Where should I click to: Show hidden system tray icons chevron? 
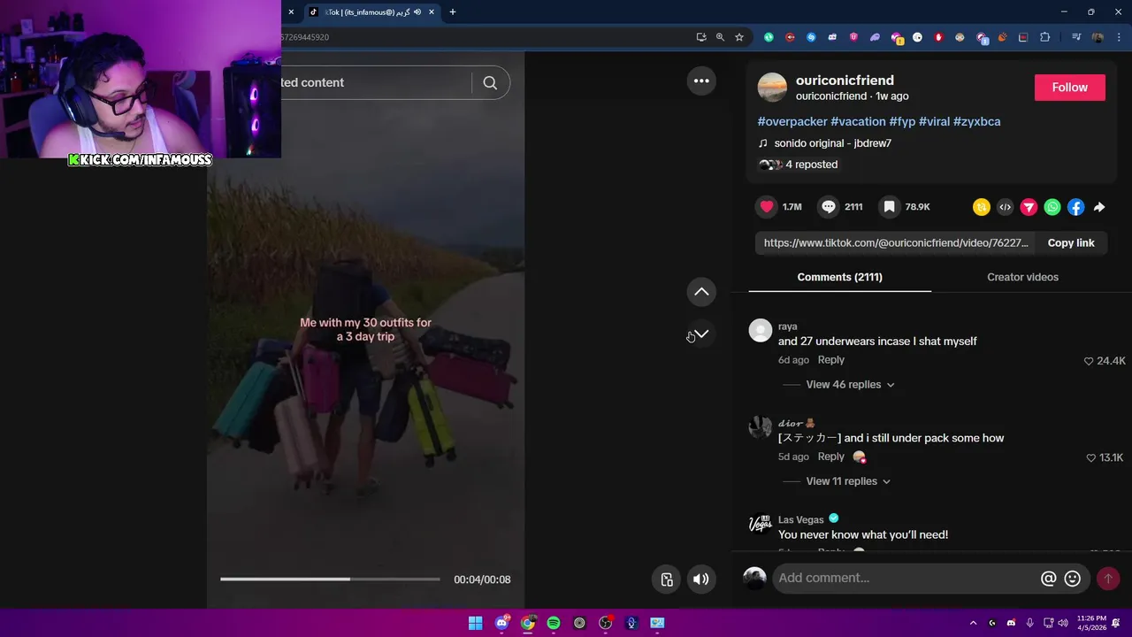pos(973,623)
